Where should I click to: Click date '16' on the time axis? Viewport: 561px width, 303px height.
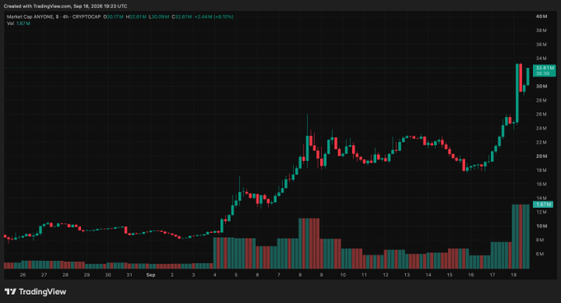pos(471,275)
